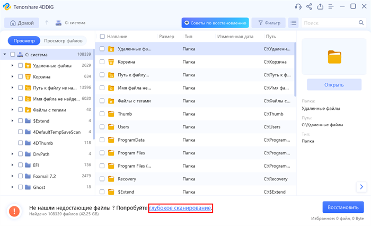
Task: Click the Домой home button
Action: (x=22, y=23)
